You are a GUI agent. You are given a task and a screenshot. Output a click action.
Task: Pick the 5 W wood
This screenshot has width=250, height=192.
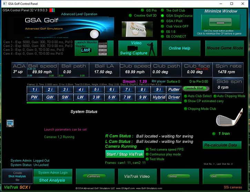click(112, 97)
